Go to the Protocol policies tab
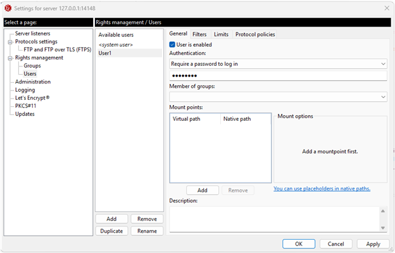 click(x=255, y=34)
